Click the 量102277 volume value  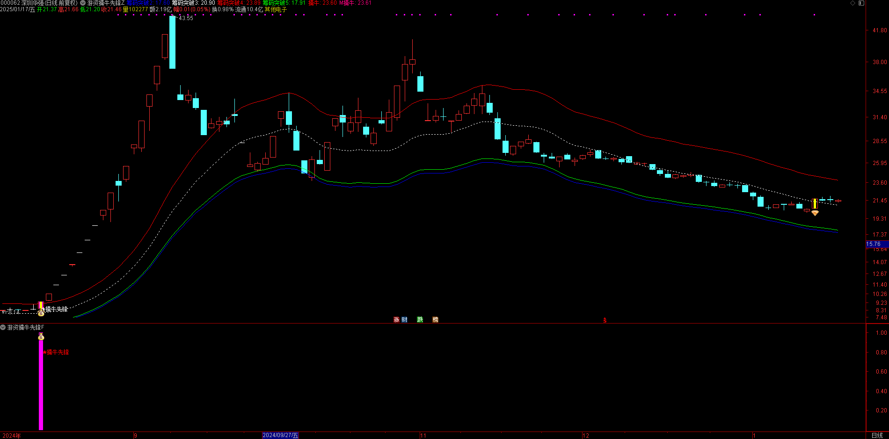[135, 9]
